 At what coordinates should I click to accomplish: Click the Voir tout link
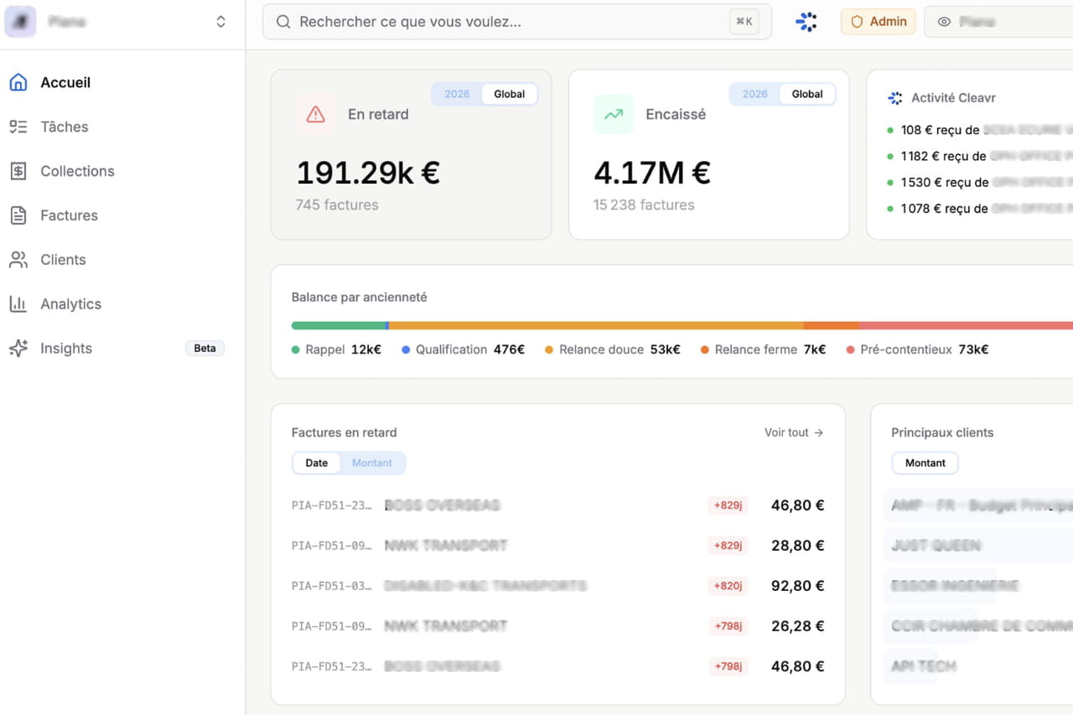[x=794, y=433]
